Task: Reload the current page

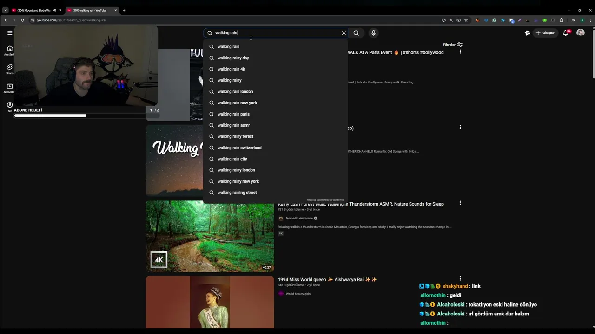Action: 22,20
